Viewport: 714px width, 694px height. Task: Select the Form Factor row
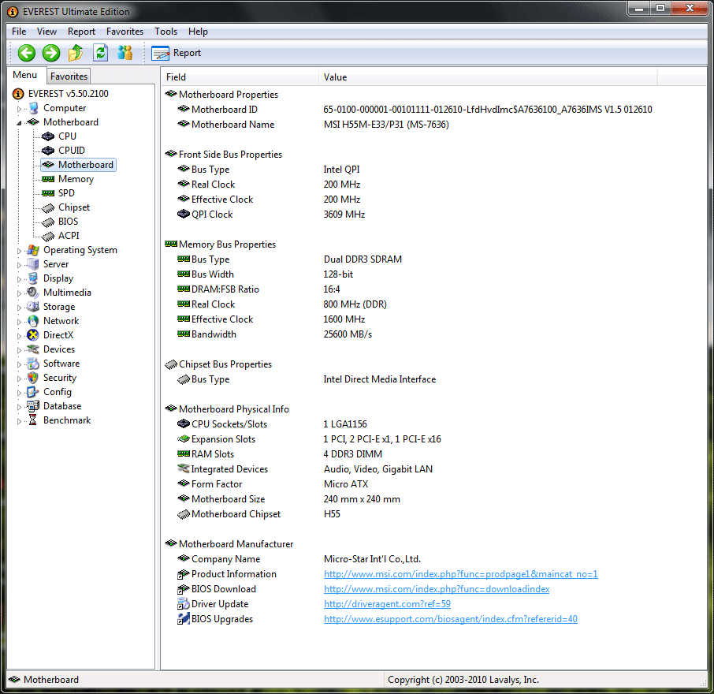pyautogui.click(x=273, y=484)
